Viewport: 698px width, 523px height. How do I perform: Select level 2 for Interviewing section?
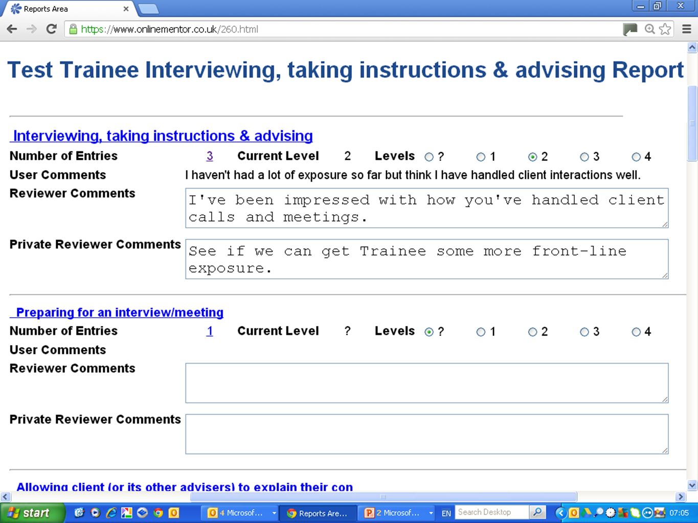pos(533,157)
